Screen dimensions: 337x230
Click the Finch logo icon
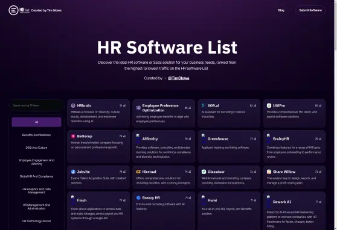pos(73,200)
